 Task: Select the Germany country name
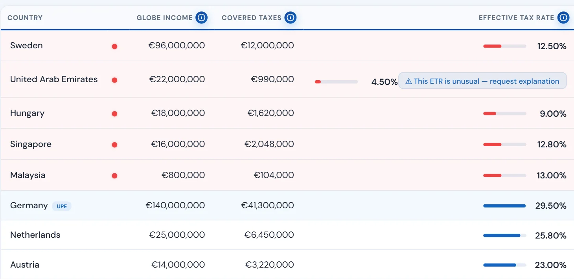pos(29,205)
